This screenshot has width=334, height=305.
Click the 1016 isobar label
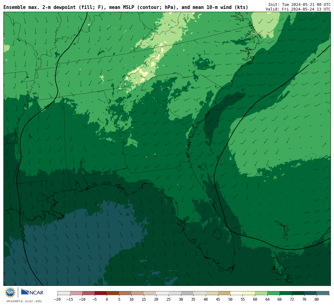[312, 61]
